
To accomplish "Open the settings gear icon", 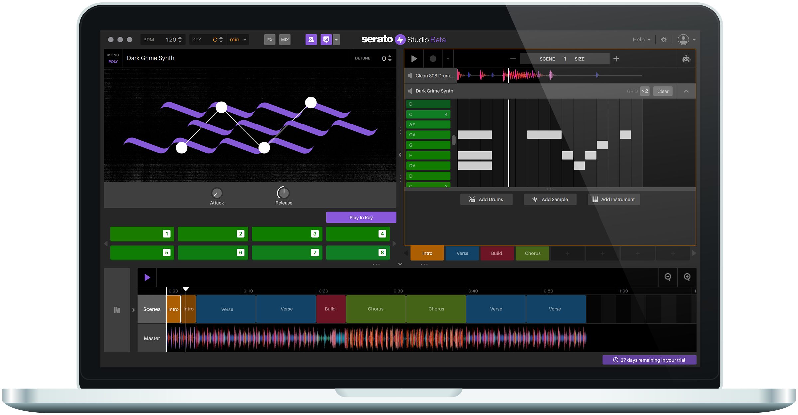I will point(663,40).
